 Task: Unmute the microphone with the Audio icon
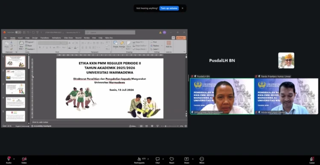[9, 159]
